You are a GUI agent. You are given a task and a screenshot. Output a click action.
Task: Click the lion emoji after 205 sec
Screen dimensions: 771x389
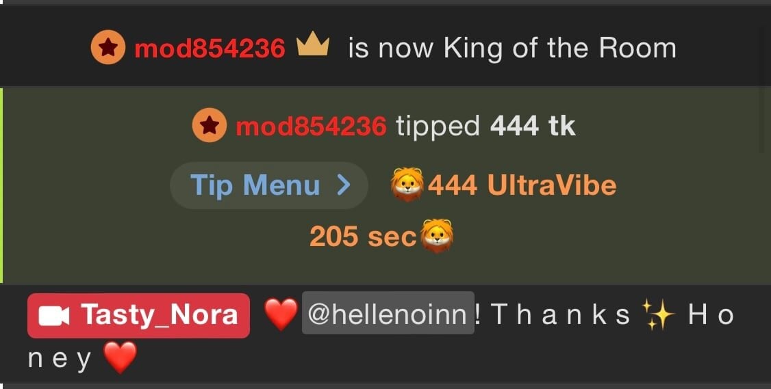[x=437, y=236]
